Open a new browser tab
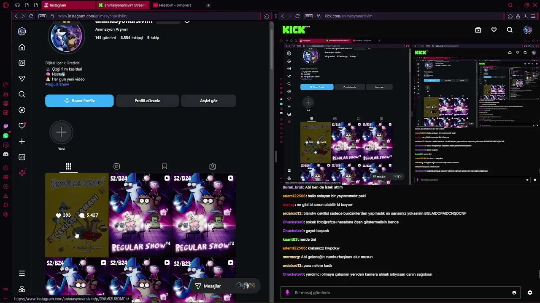 pyautogui.click(x=208, y=5)
